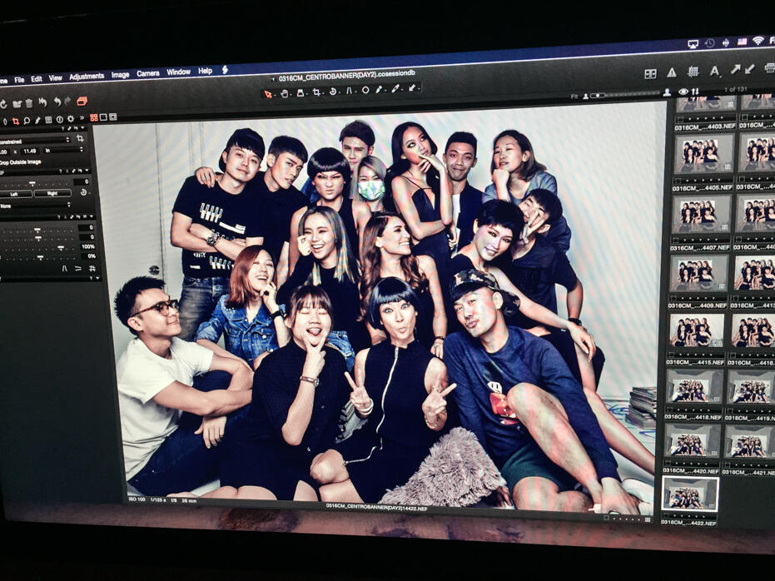Open the File menu
Screen dimensions: 775x581
[x=19, y=80]
